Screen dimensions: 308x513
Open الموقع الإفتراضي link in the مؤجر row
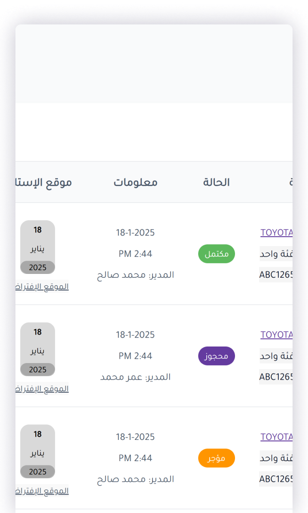(42, 491)
